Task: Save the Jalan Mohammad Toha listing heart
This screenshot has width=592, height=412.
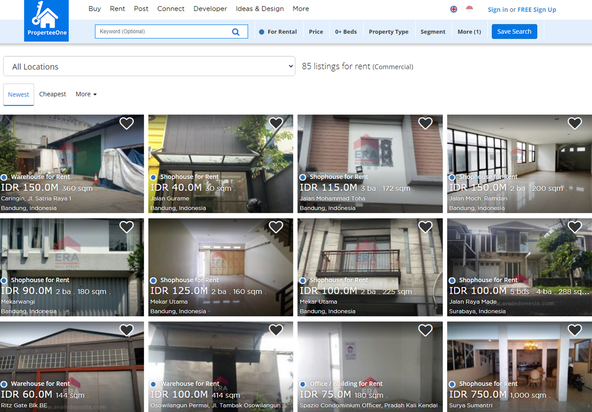Action: point(425,123)
